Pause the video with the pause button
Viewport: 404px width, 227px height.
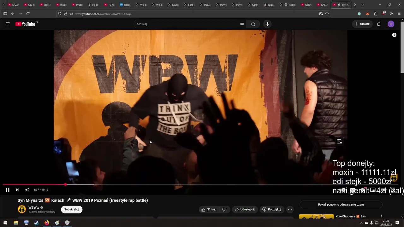coord(8,190)
